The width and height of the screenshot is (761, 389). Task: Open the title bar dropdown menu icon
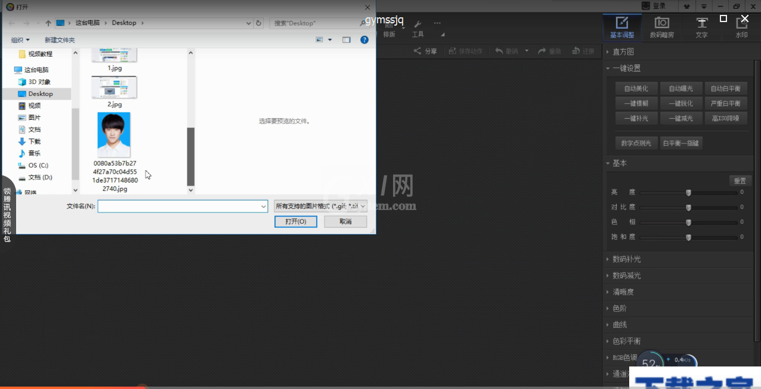point(705,6)
